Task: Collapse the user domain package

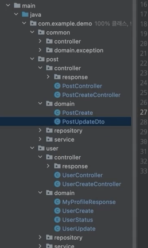Action: click(x=40, y=193)
